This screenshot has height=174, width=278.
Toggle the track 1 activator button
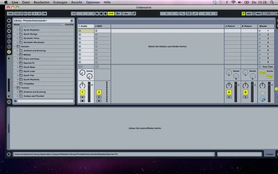pos(82,92)
